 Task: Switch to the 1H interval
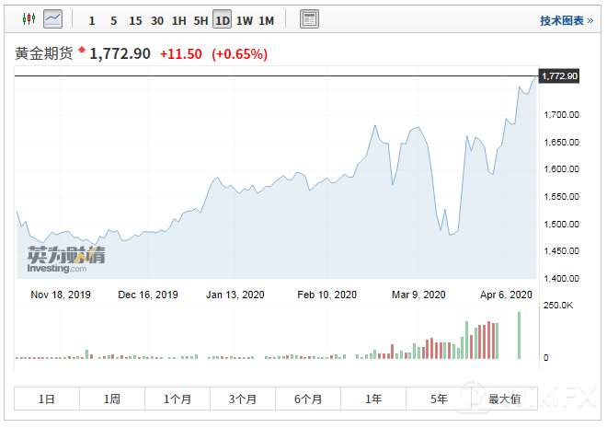179,20
